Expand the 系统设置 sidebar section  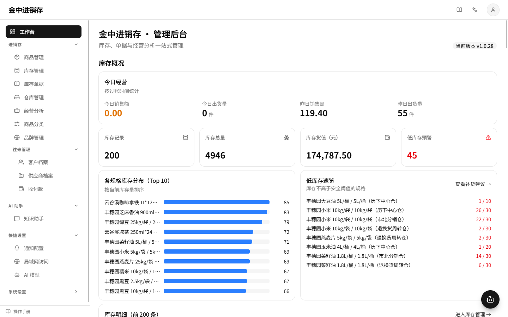(x=76, y=292)
